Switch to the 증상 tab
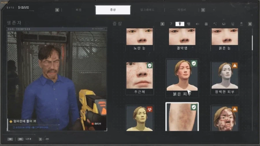The width and height of the screenshot is (260, 146). coord(113,10)
